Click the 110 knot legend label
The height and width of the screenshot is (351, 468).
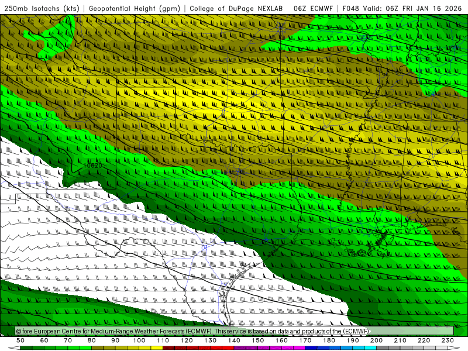163,340
